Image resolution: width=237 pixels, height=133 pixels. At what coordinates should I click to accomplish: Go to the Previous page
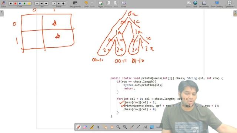pos(108,4)
